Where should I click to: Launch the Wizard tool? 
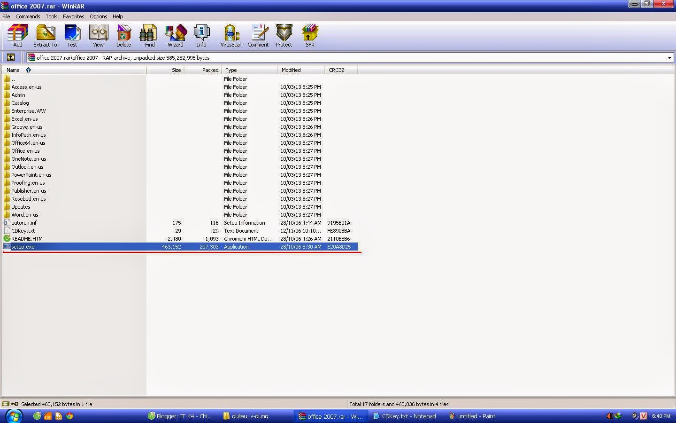(176, 36)
